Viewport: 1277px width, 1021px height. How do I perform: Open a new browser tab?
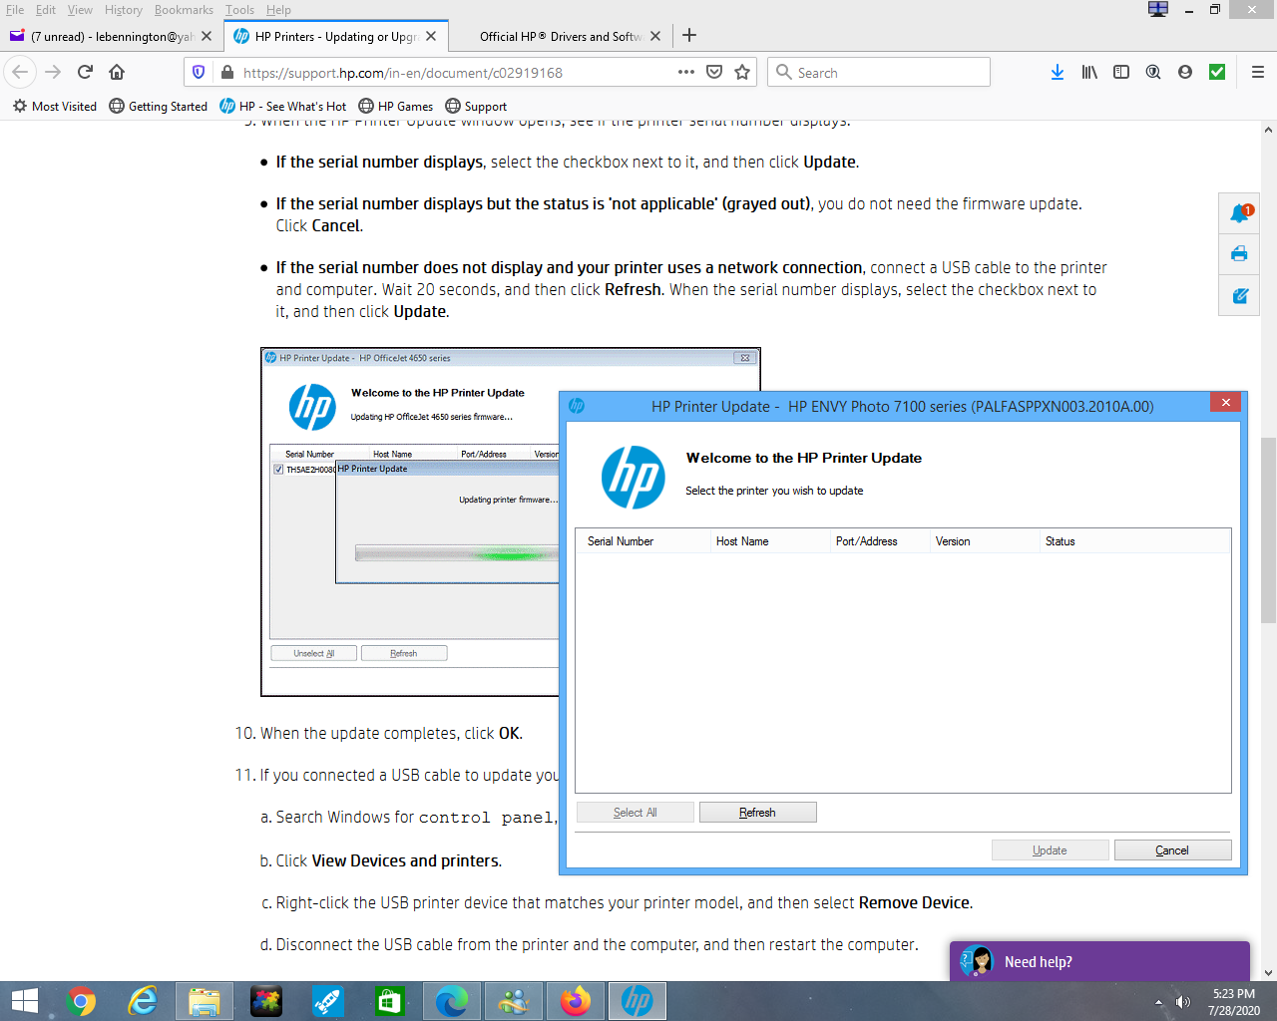pyautogui.click(x=689, y=36)
